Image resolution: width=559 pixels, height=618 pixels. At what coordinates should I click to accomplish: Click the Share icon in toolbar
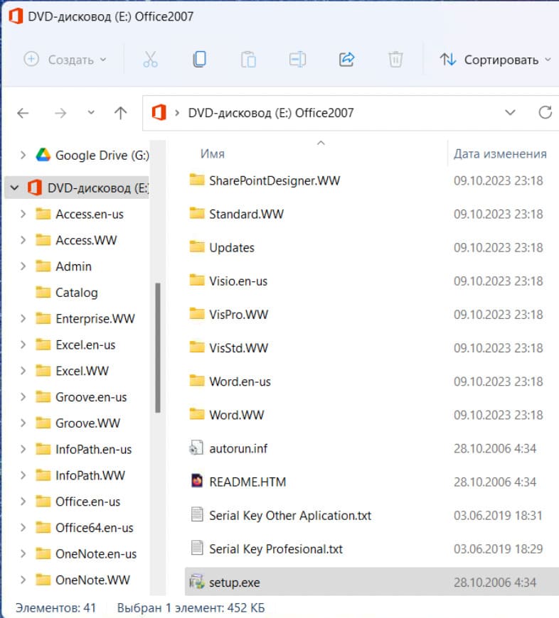click(x=346, y=60)
